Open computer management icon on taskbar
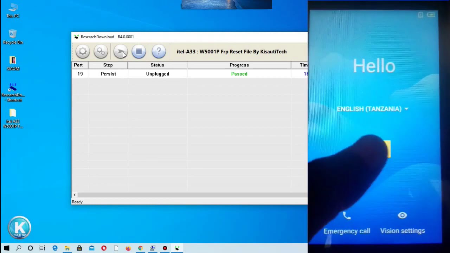 153,248
